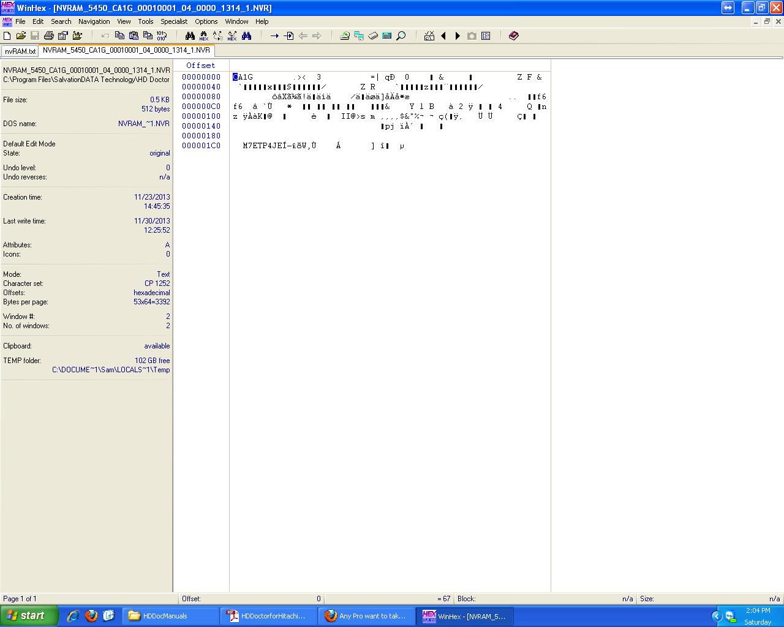
Task: Open the HDDocManuals taskbar item
Action: coord(171,616)
